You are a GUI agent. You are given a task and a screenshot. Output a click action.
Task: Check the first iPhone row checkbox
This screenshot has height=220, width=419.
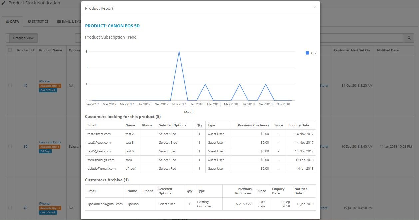(10, 85)
